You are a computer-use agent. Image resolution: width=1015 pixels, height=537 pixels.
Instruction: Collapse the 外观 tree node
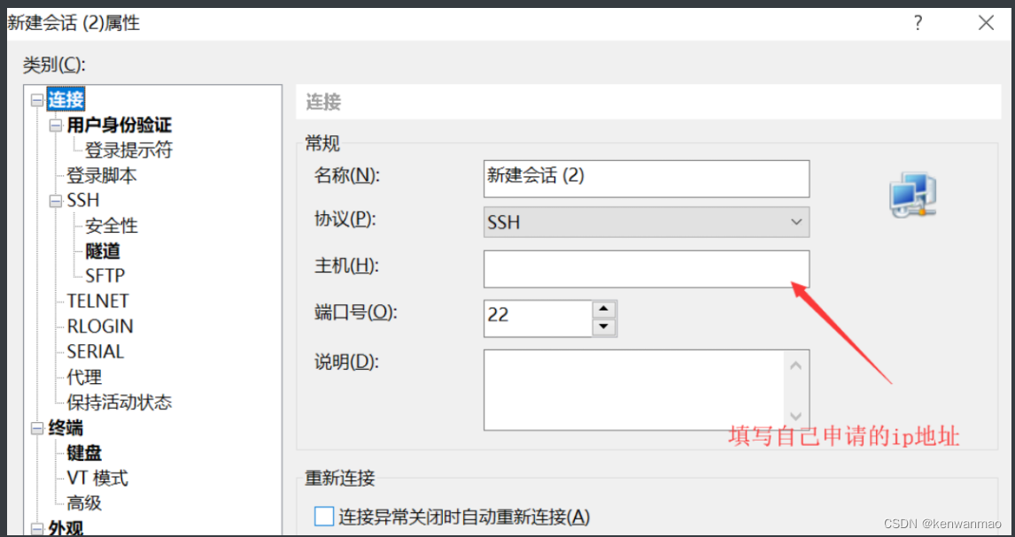pos(37,529)
